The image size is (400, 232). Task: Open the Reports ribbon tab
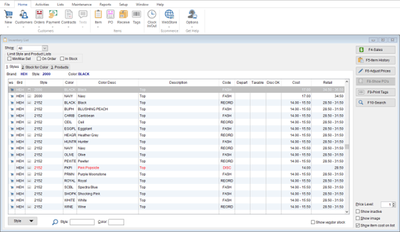coord(105,4)
